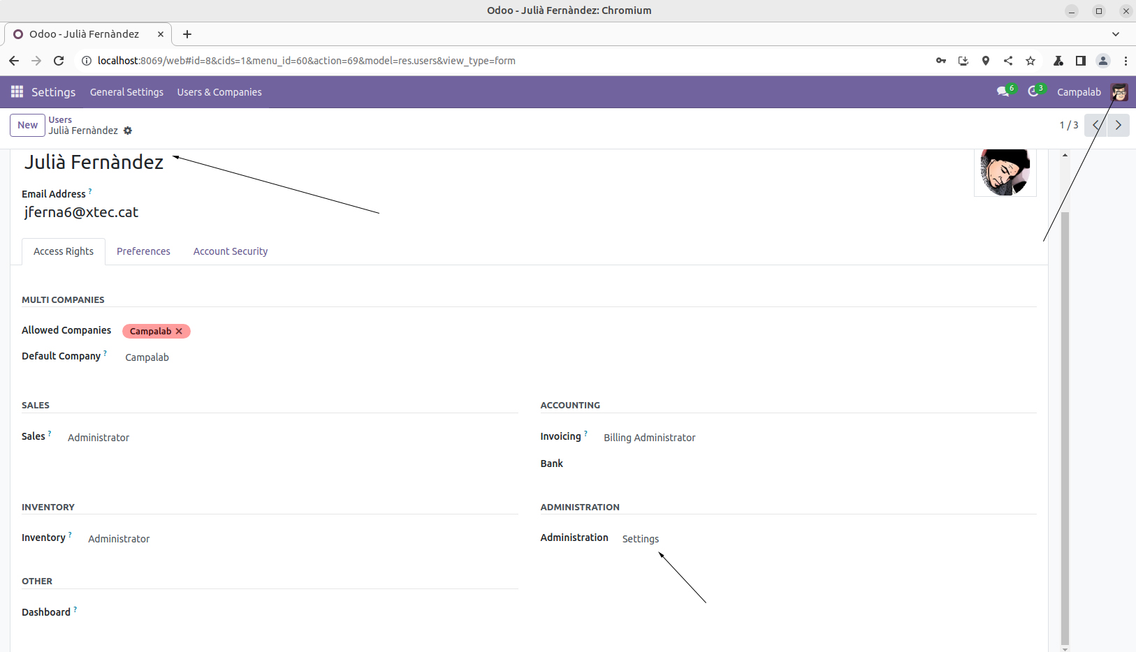Remove the Campalab company tag

tap(179, 332)
